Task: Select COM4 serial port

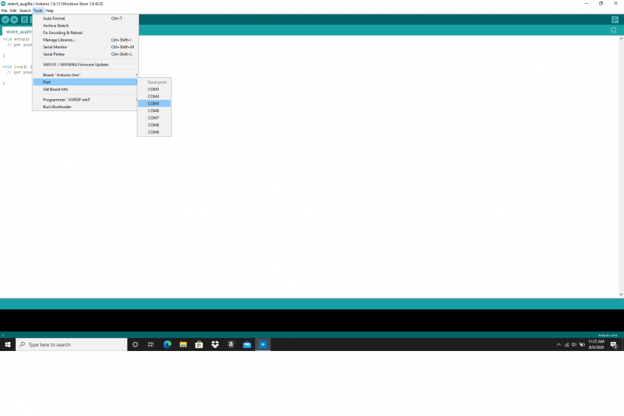Action: [154, 96]
